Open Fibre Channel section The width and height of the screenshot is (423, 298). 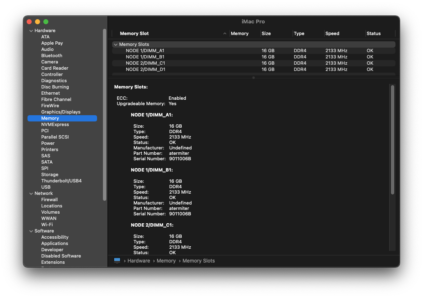pos(56,99)
